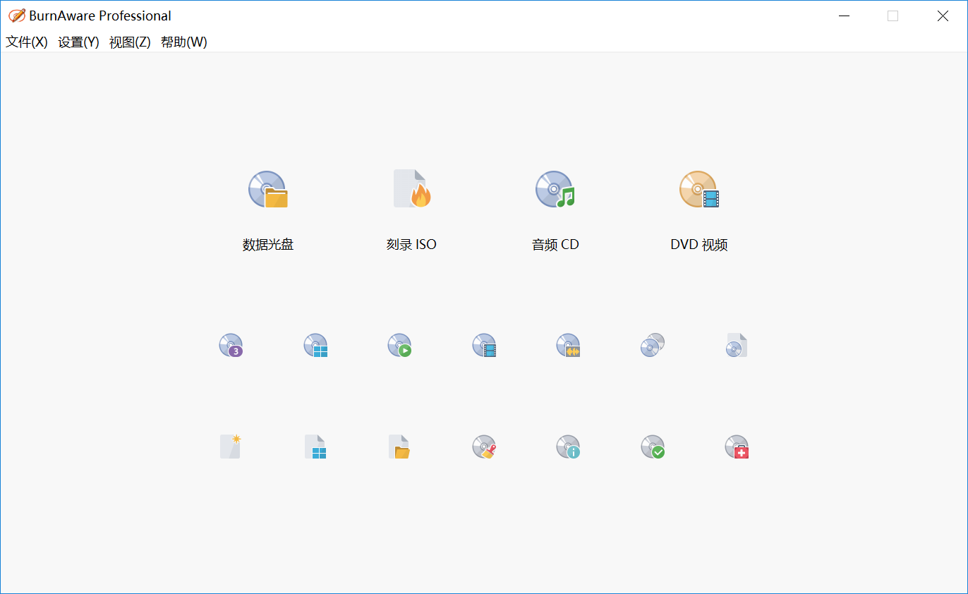Open the 帮助(W) menu
968x594 pixels.
pyautogui.click(x=183, y=42)
